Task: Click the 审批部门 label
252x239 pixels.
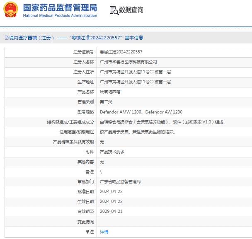Action: tap(85, 182)
